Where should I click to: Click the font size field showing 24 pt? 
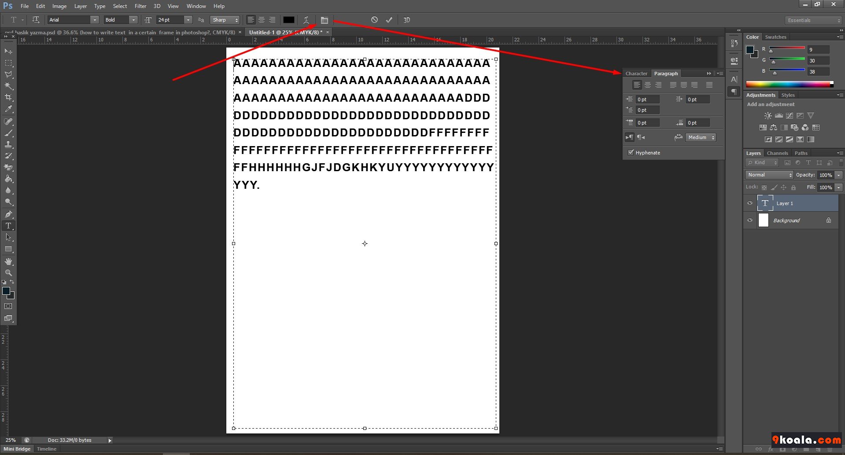tap(170, 20)
